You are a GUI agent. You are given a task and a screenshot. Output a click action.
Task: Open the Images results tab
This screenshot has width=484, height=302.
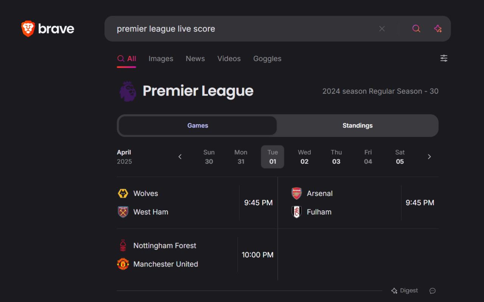point(161,59)
